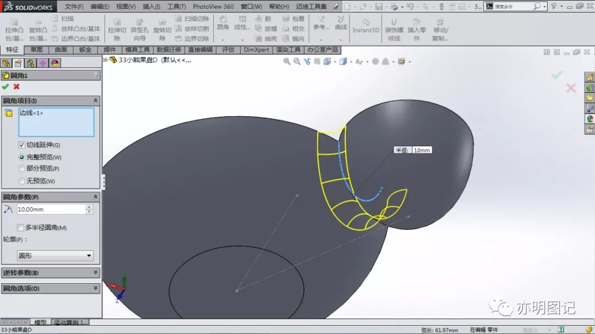Open the profile (圆形) dropdown

(x=55, y=255)
